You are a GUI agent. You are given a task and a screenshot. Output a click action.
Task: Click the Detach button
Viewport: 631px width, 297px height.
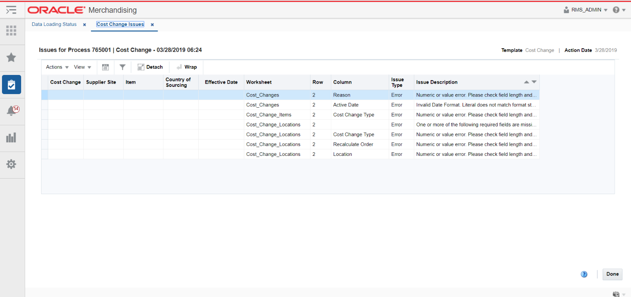150,67
